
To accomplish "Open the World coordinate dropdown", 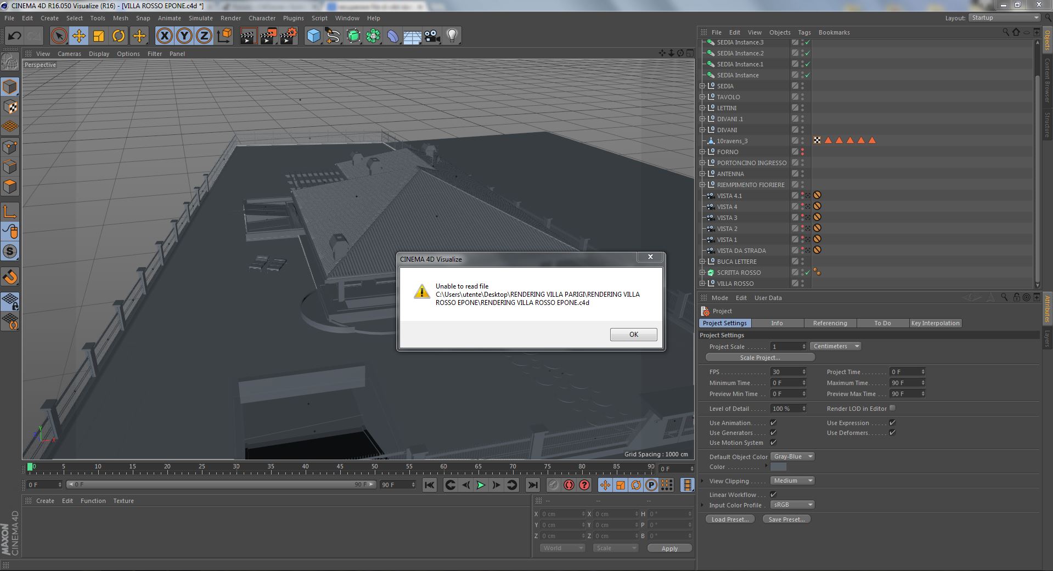I will pyautogui.click(x=562, y=549).
